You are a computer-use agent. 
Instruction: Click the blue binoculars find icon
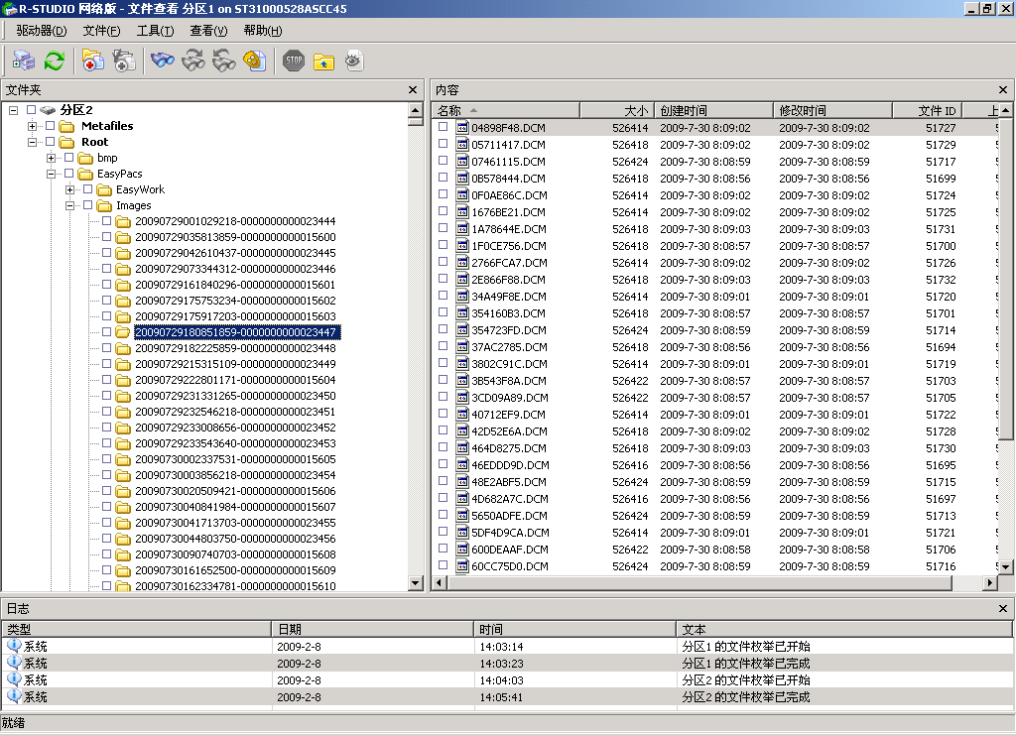click(x=162, y=61)
